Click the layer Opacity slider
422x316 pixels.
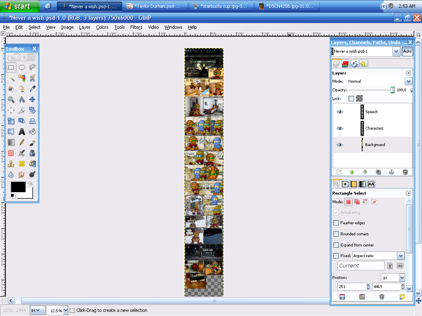click(372, 90)
